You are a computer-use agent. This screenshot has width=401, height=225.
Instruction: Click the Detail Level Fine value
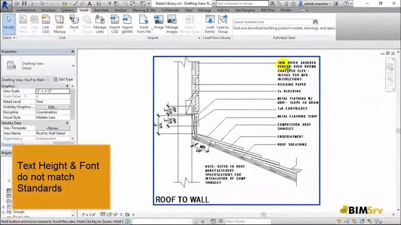pyautogui.click(x=53, y=101)
